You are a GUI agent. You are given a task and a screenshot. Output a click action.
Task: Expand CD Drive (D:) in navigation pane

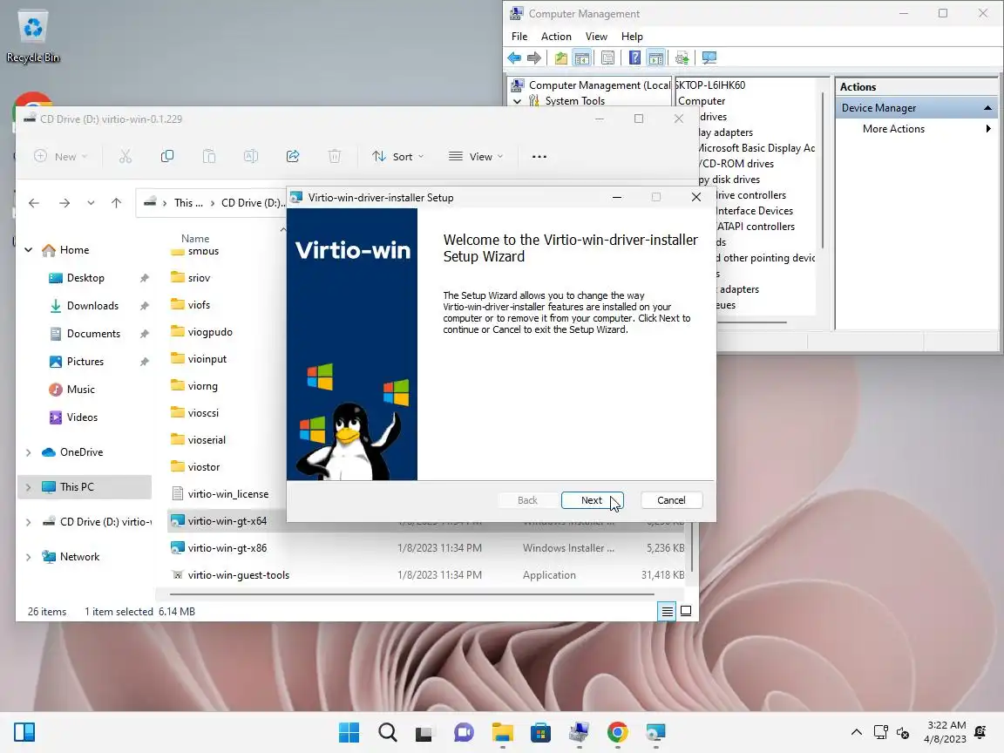coord(29,522)
